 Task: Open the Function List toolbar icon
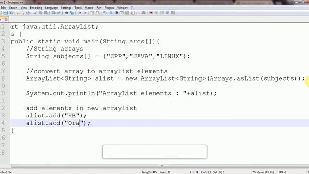133,13
